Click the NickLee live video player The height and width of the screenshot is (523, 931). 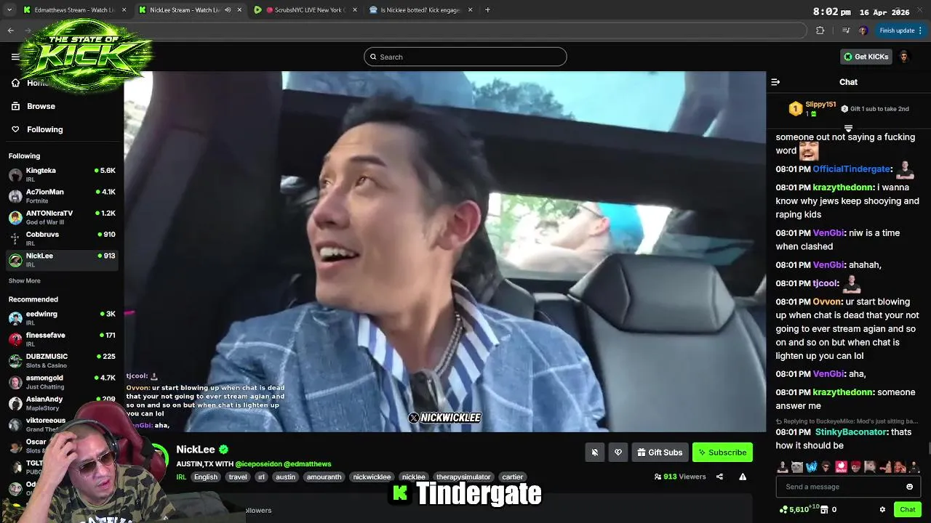(x=445, y=251)
